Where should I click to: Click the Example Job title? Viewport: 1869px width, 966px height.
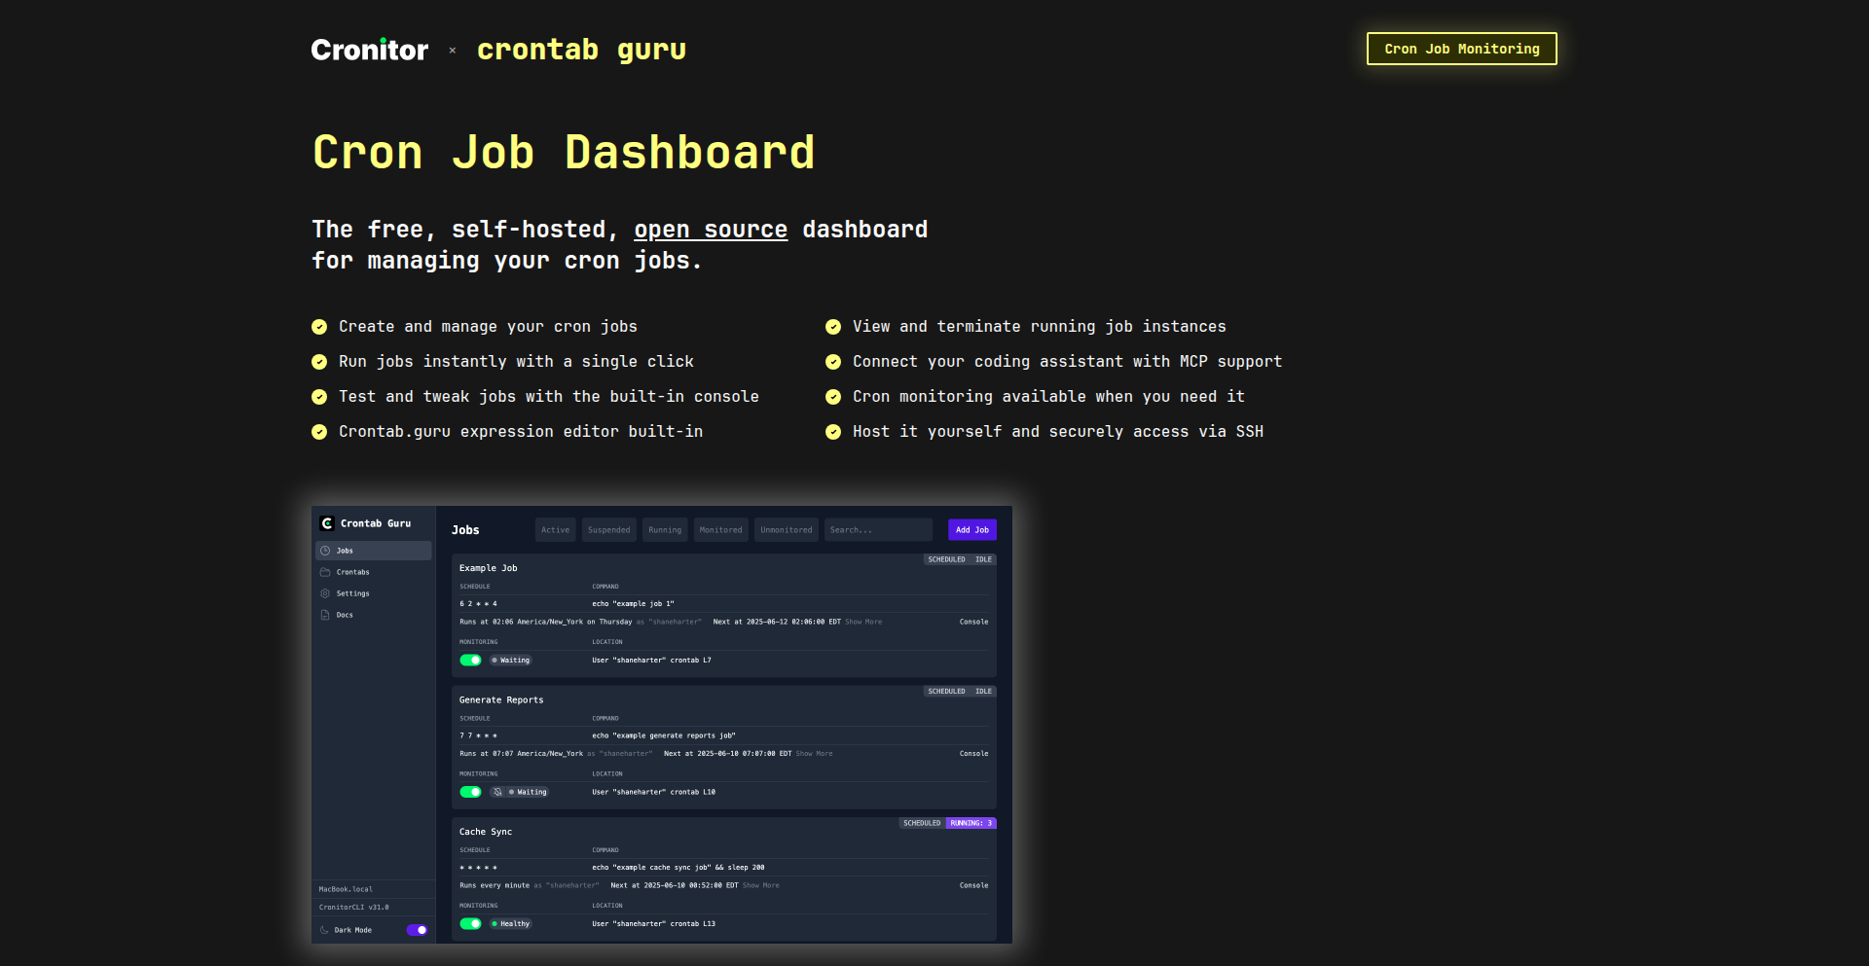[x=489, y=568]
